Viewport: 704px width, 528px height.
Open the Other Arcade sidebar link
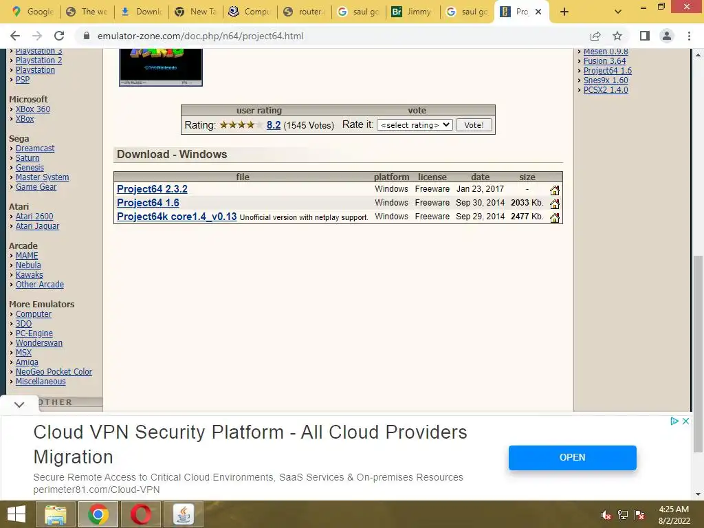coord(39,285)
